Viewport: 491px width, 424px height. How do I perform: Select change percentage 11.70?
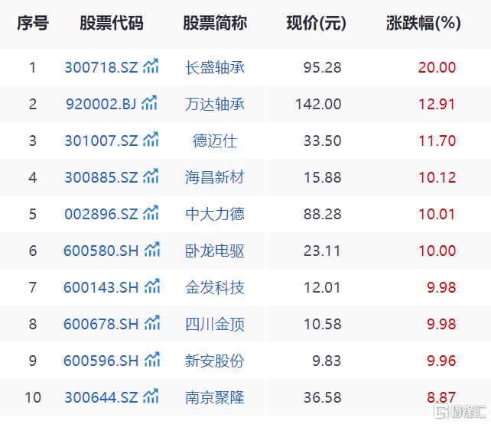437,141
